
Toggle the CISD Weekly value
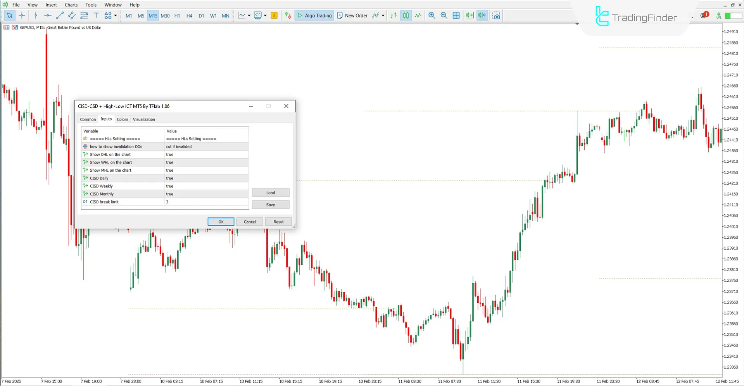click(206, 186)
